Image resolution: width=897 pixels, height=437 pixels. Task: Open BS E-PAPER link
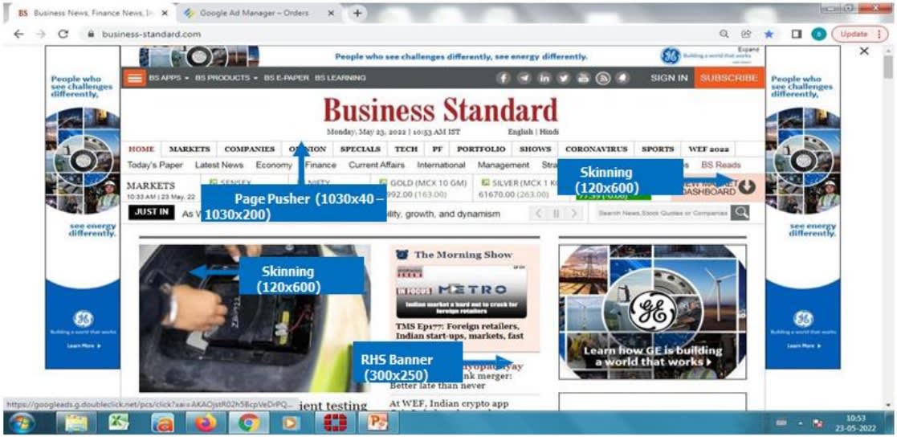[x=286, y=78]
